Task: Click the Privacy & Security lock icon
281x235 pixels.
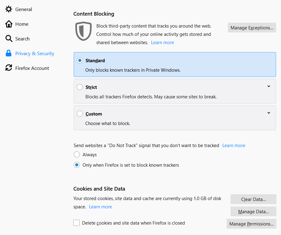Action: [8, 53]
